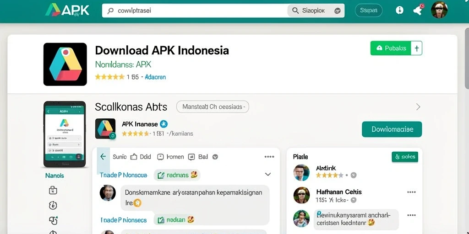Click the small APK Inanese app icon

[105, 128]
